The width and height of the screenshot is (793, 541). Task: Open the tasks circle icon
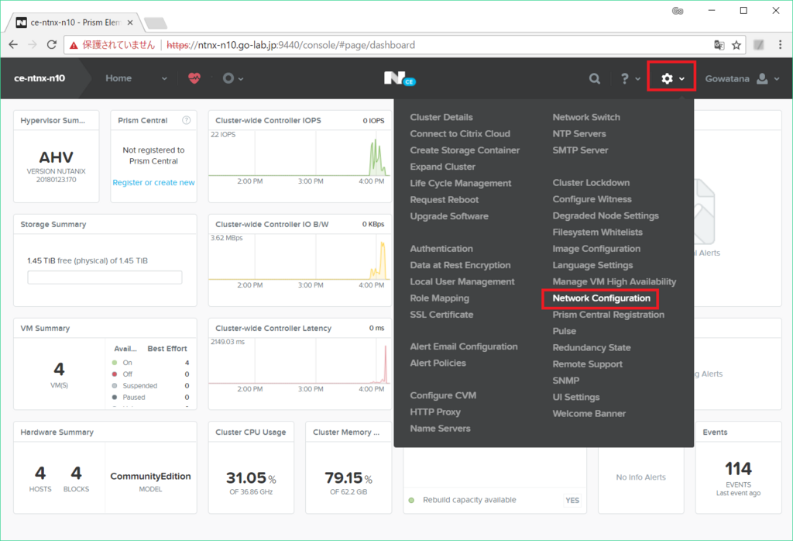(x=228, y=78)
